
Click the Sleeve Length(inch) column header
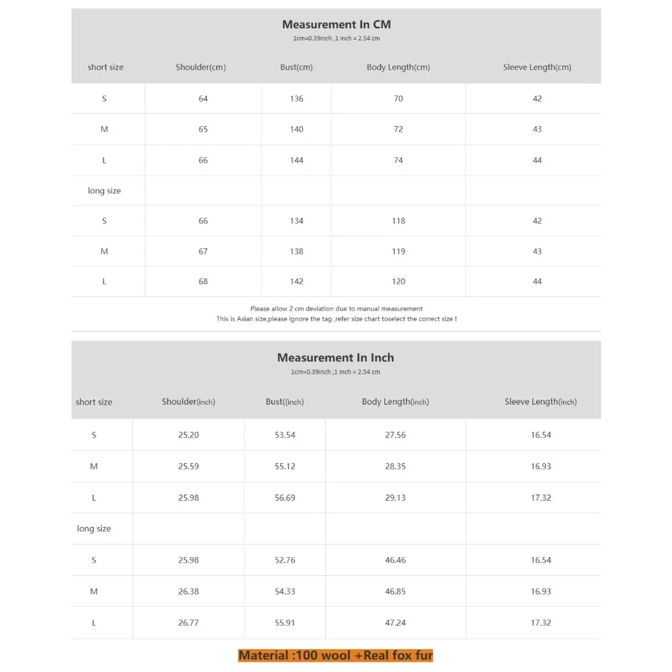tap(540, 402)
